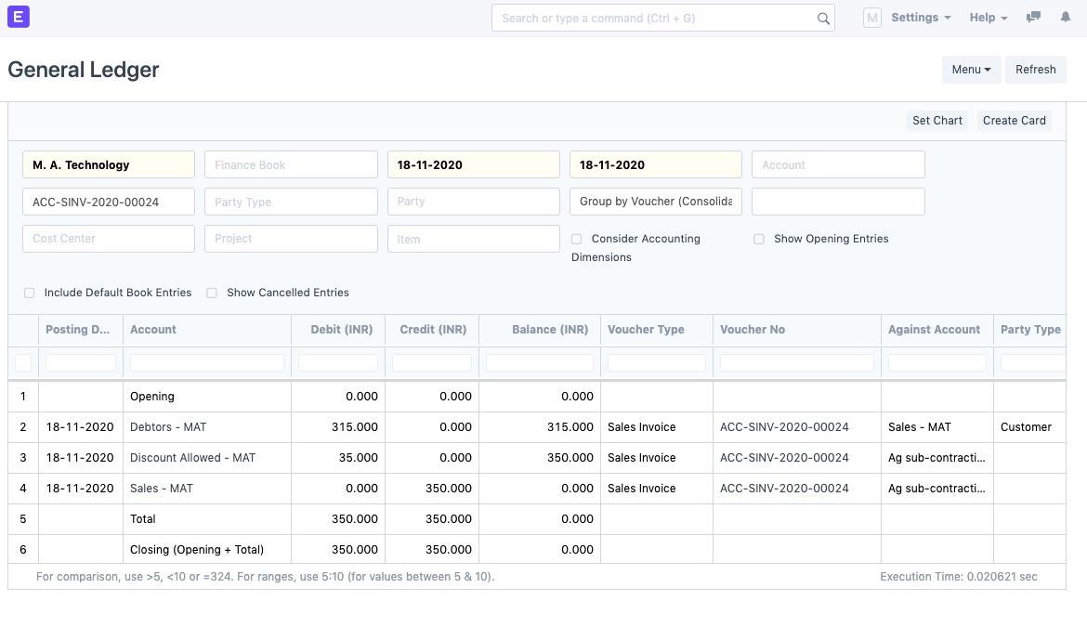1087x627 pixels.
Task: Toggle Show Opening Entries checkbox
Action: [759, 239]
